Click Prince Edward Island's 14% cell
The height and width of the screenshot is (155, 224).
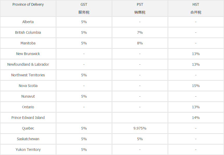[196, 118]
